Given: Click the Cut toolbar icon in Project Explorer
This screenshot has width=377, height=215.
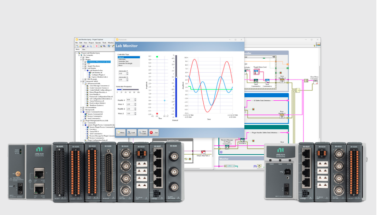Looking at the screenshot, I should pyautogui.click(x=88, y=46).
